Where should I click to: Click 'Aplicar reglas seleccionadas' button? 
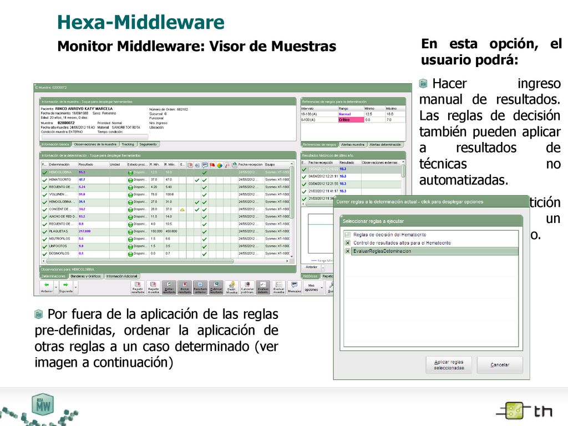click(449, 365)
